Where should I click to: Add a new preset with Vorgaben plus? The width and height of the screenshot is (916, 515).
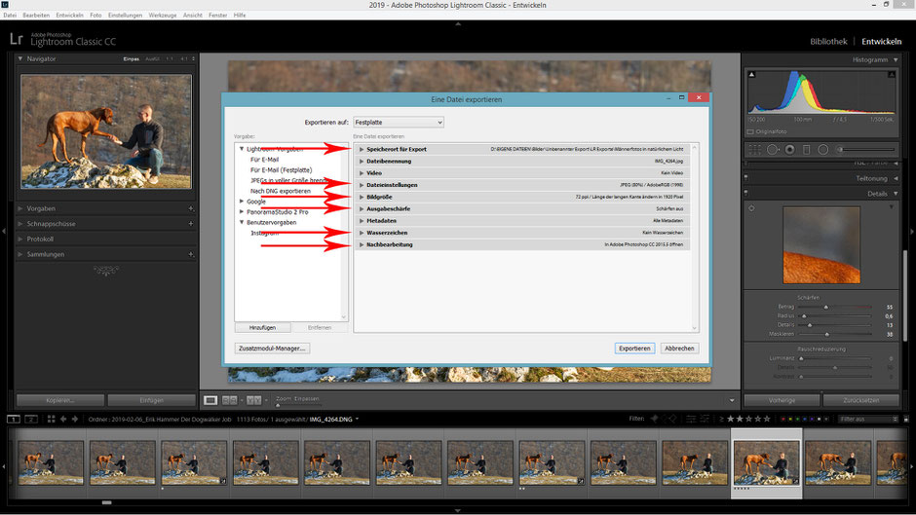[x=191, y=208]
